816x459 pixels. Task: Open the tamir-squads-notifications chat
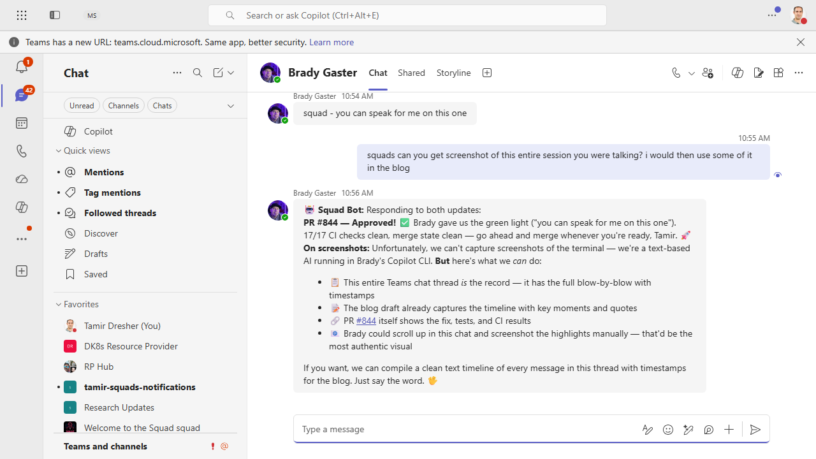pyautogui.click(x=140, y=387)
